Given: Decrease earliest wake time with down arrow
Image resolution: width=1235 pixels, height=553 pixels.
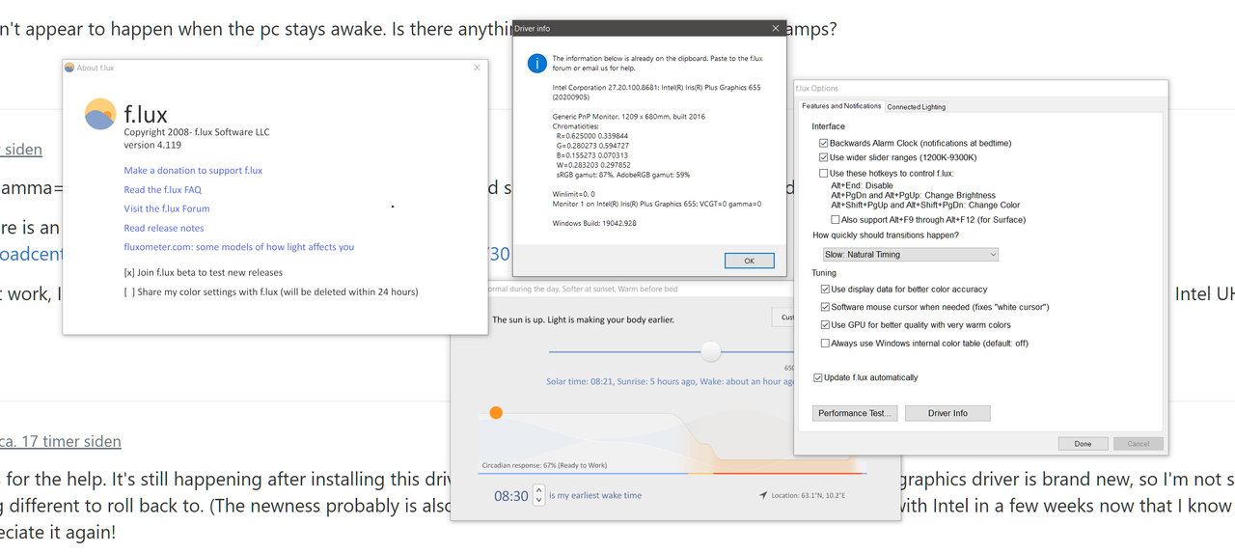Looking at the screenshot, I should (x=538, y=502).
